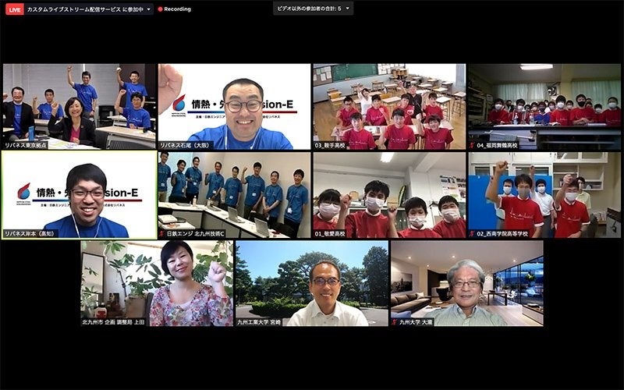
Task: Click the リバネス岸本(高知) name label
Action: click(x=30, y=234)
